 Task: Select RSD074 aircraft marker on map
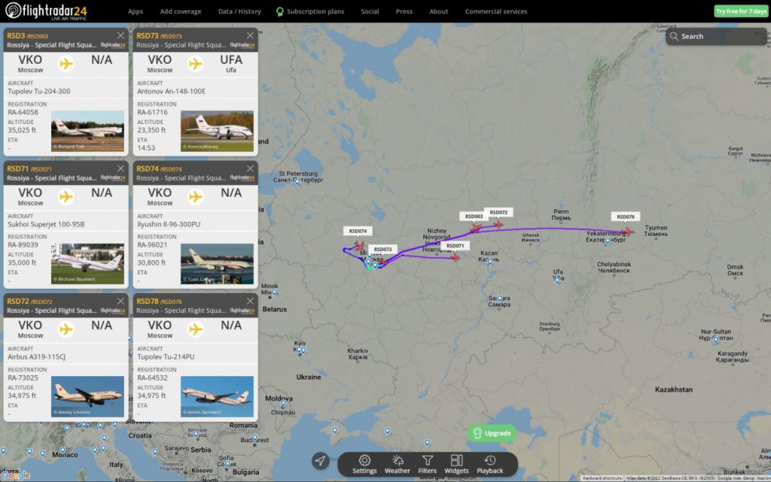(359, 245)
